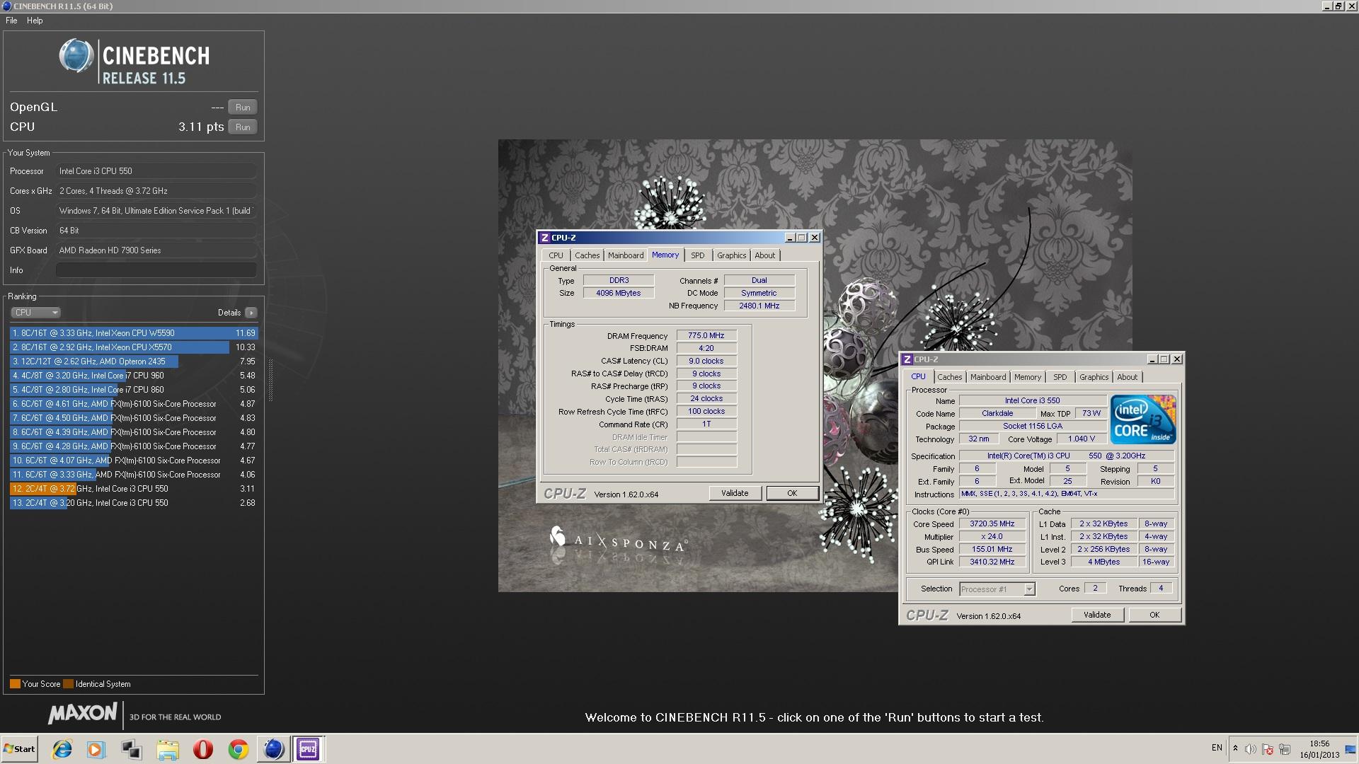Open Memory tab in CPU-Z CPU window

tap(1027, 377)
